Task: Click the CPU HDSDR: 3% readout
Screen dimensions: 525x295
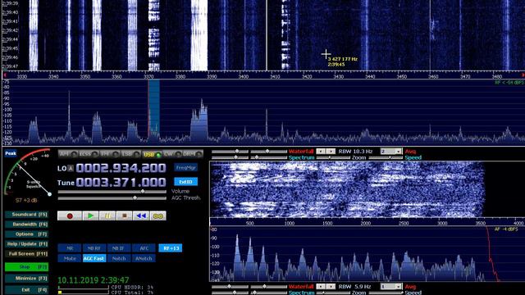Action: [132, 288]
